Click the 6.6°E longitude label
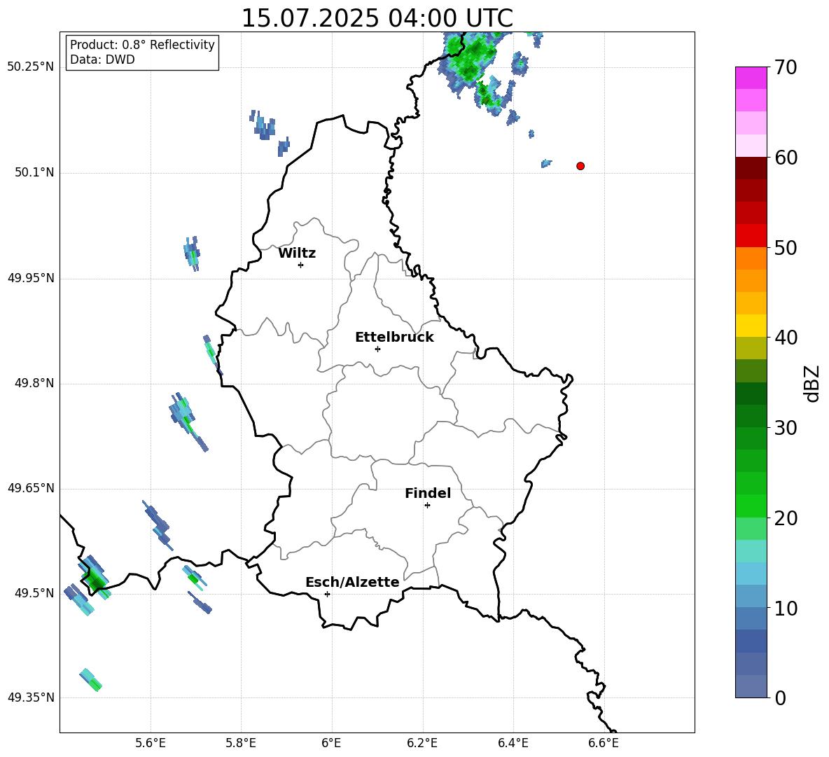829x757 pixels. pyautogui.click(x=604, y=743)
